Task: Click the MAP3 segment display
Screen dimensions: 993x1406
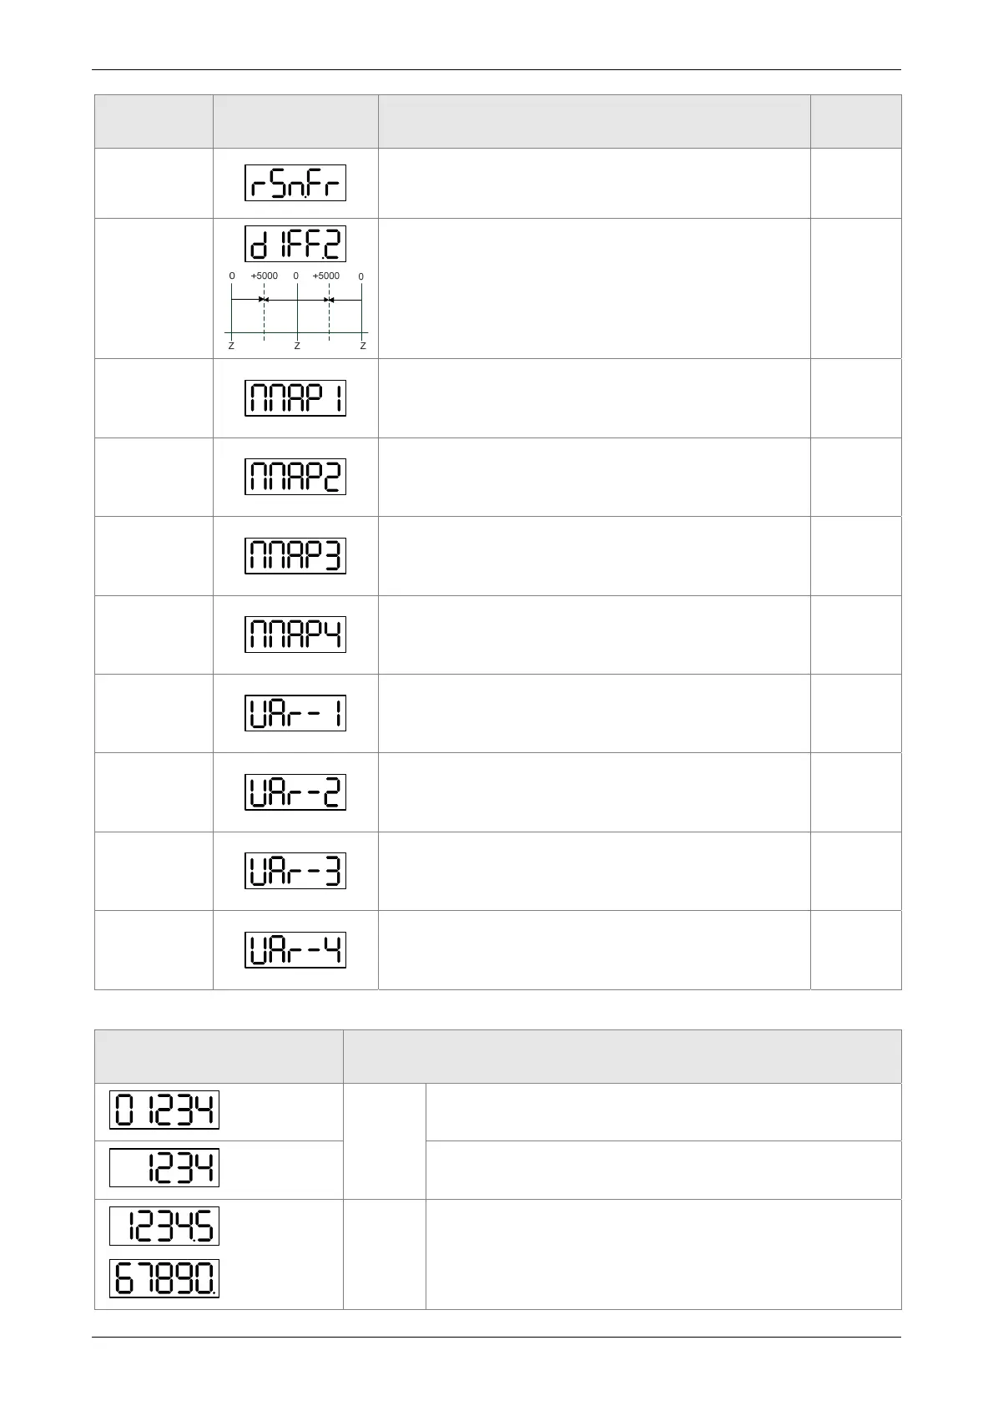Action: (x=295, y=556)
